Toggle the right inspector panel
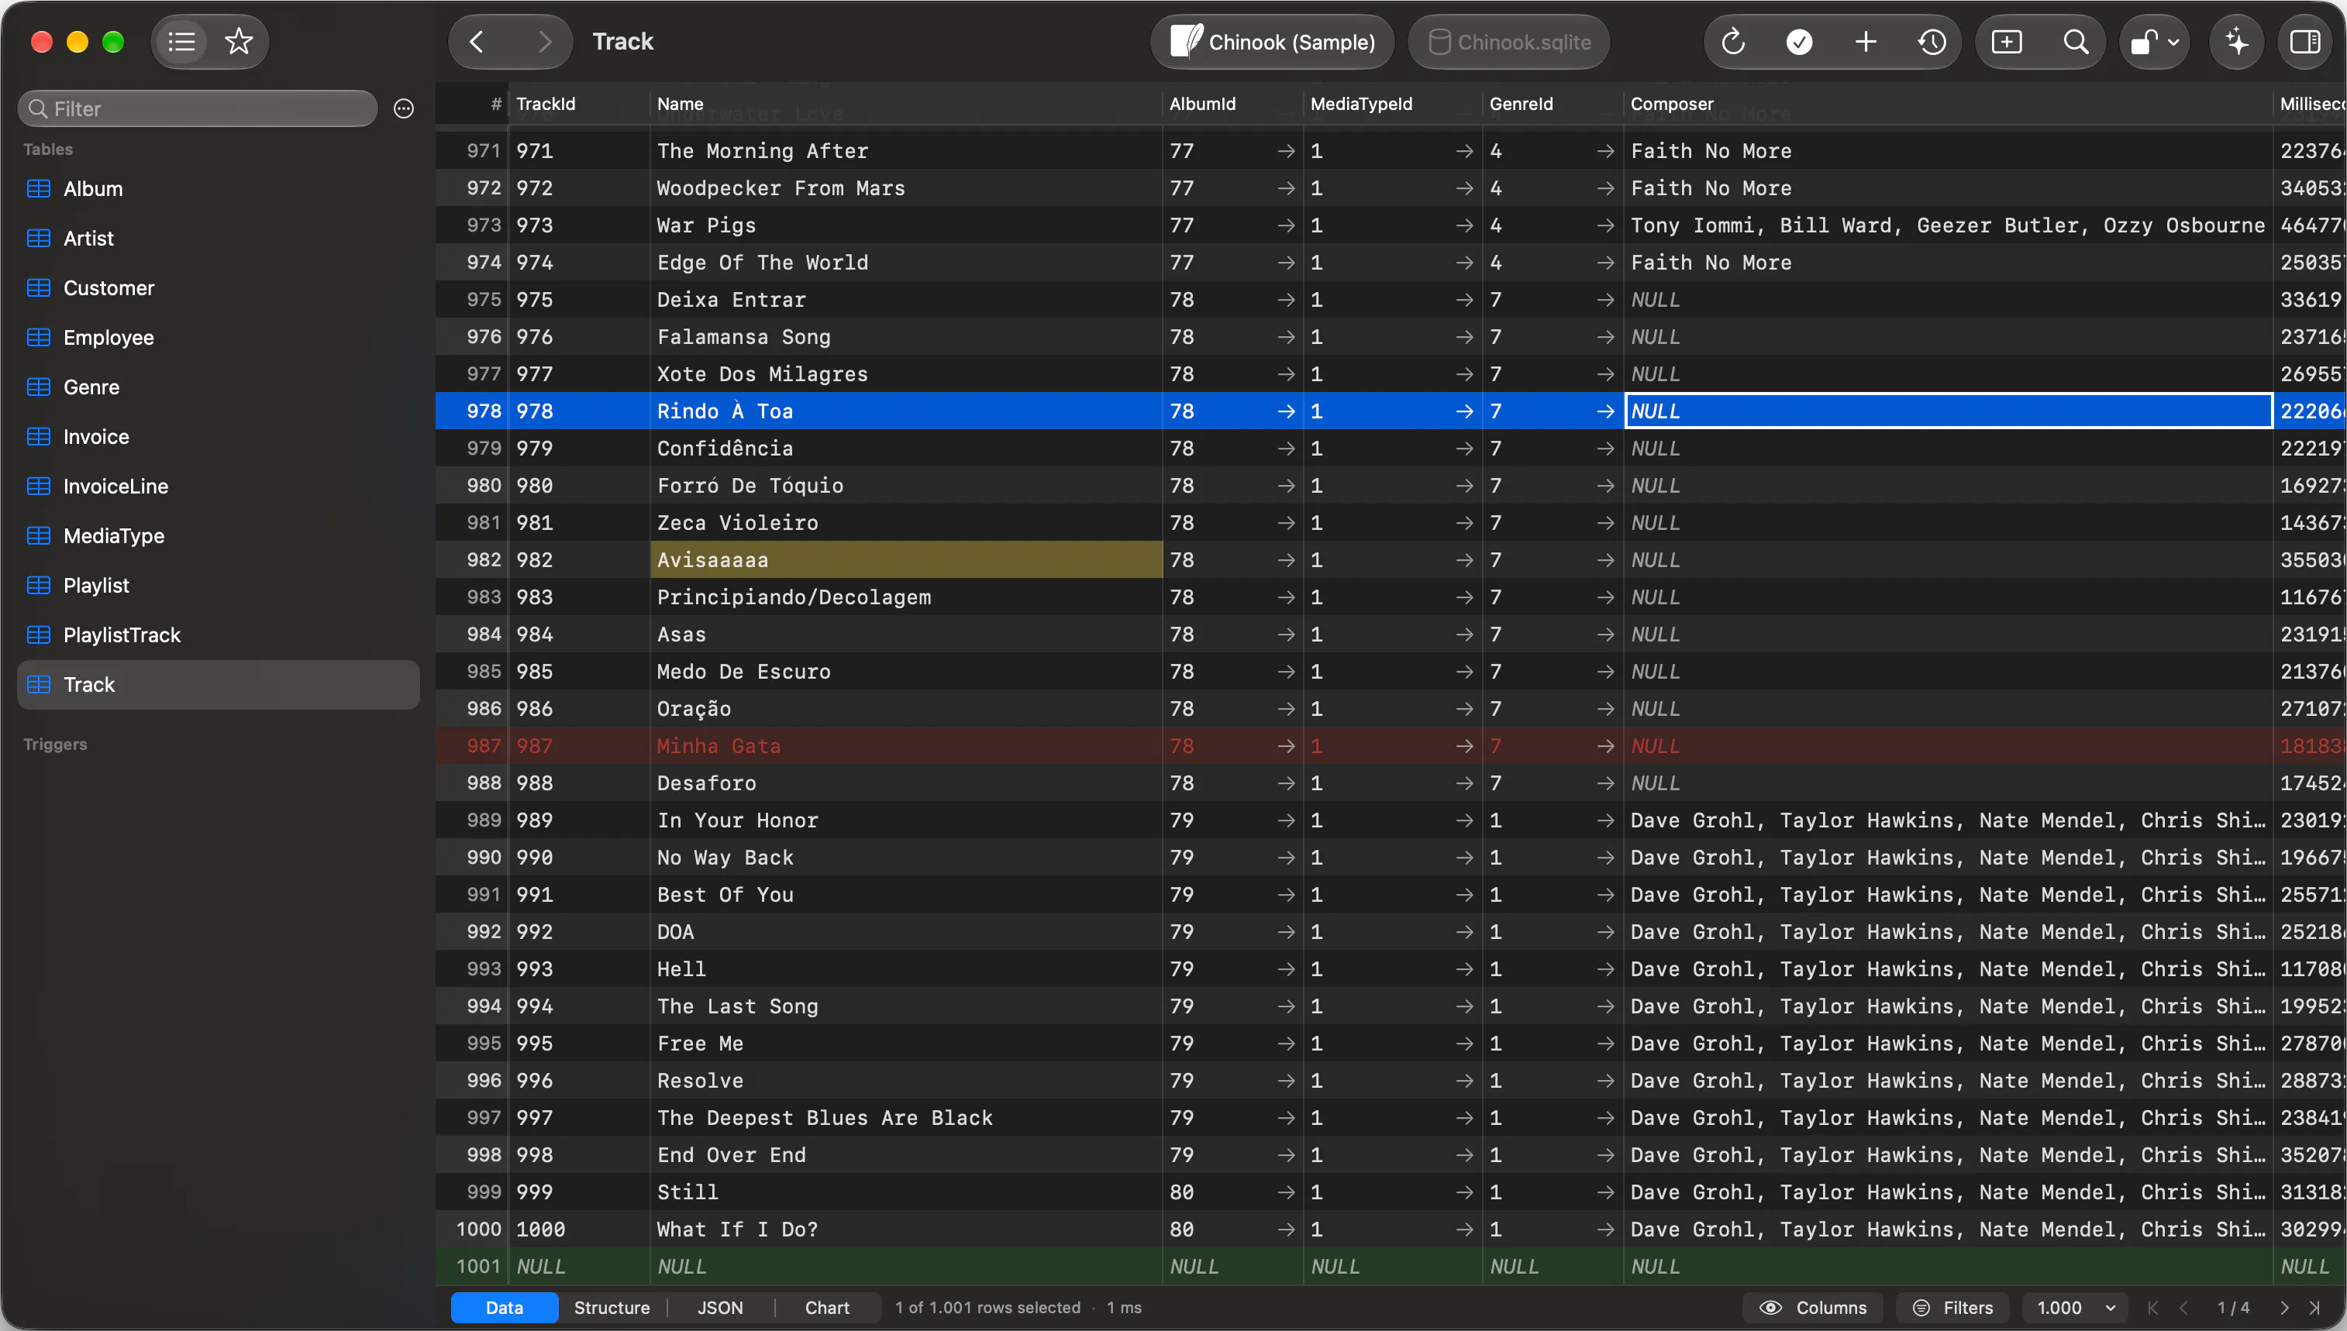The width and height of the screenshot is (2347, 1331). (x=2305, y=42)
